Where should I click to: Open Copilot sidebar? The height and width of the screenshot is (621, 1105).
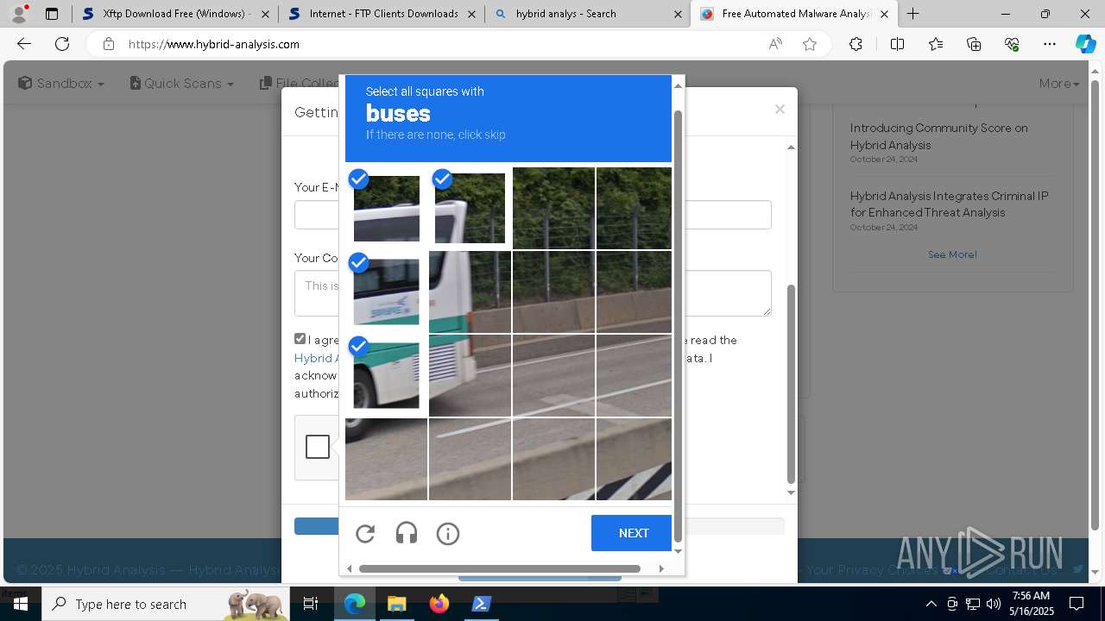coord(1085,44)
